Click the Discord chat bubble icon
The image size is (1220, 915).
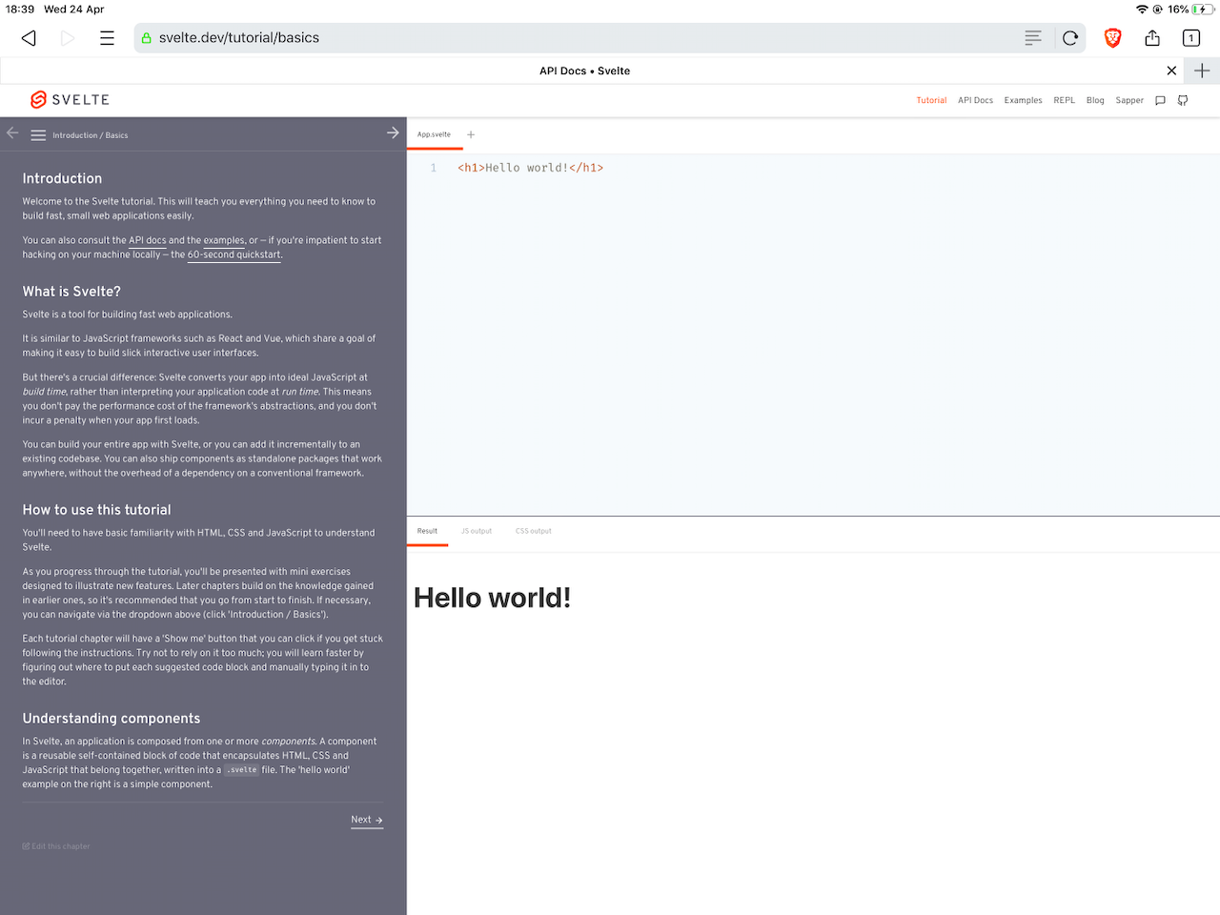point(1160,100)
